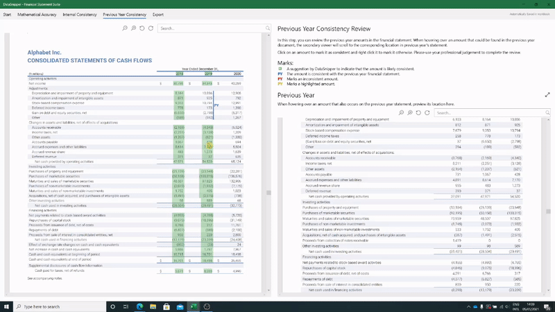The height and width of the screenshot is (312, 555).
Task: Open the Export tab
Action: 158,15
